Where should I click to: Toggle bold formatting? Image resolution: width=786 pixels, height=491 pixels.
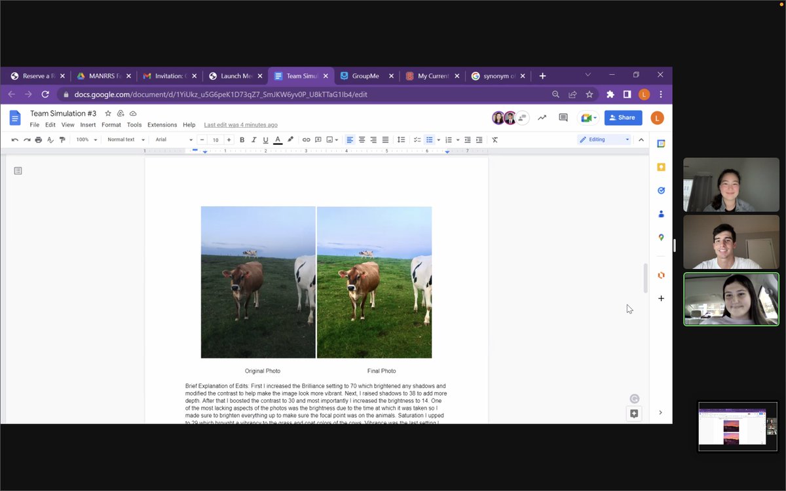point(242,139)
